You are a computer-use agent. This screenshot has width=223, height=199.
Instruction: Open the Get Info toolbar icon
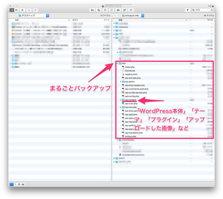[x=105, y=10]
